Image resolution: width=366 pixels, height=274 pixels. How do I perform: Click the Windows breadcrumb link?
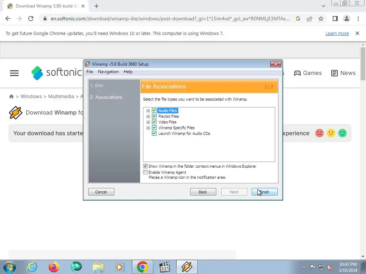(31, 96)
